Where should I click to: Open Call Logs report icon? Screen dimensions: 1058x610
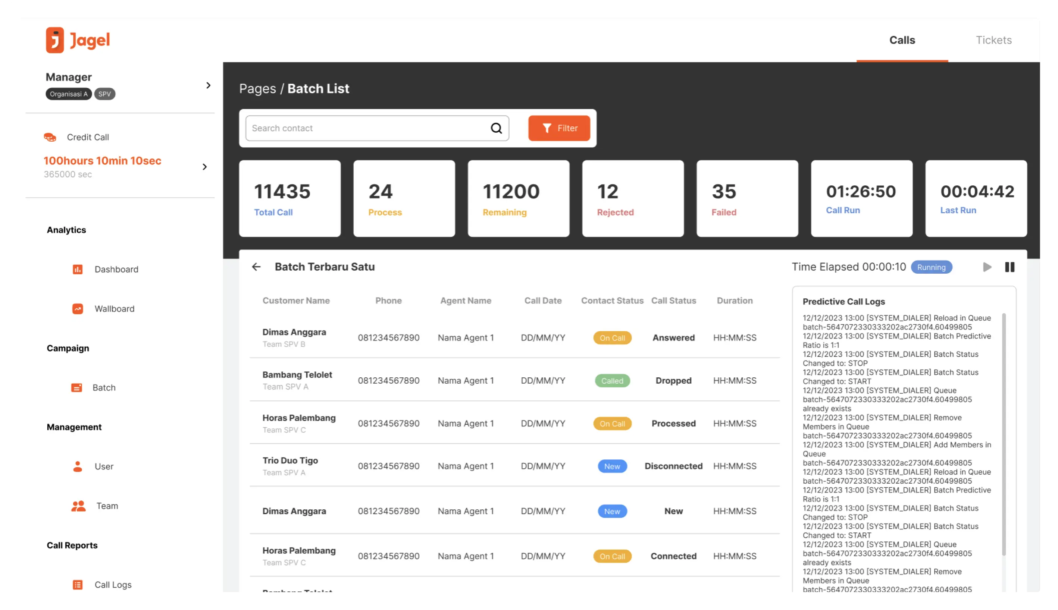78,584
